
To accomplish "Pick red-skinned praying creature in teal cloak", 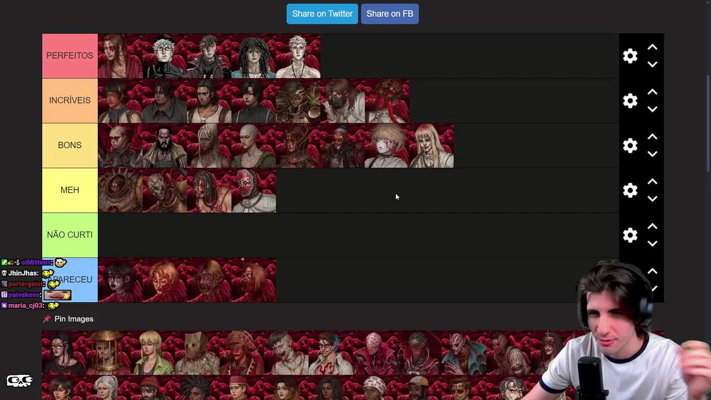I will pyautogui.click(x=464, y=353).
